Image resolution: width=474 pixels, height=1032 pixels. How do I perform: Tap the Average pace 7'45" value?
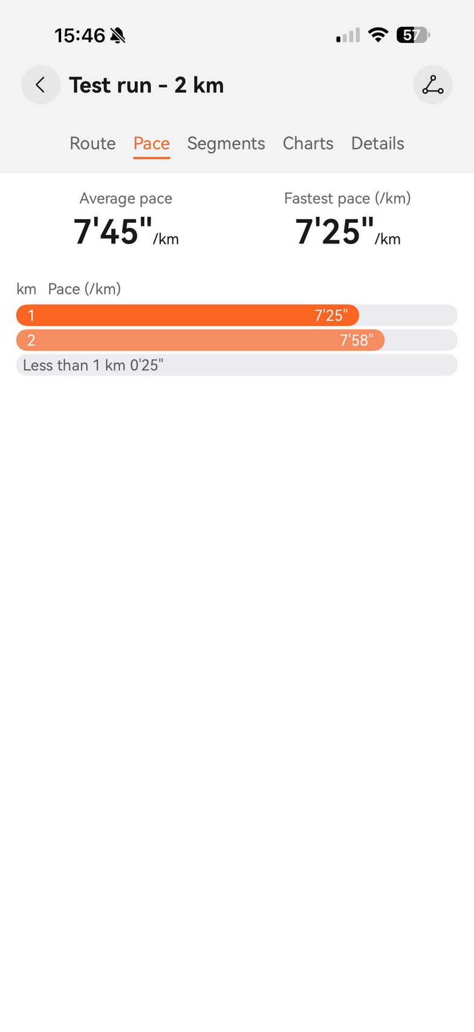(113, 231)
